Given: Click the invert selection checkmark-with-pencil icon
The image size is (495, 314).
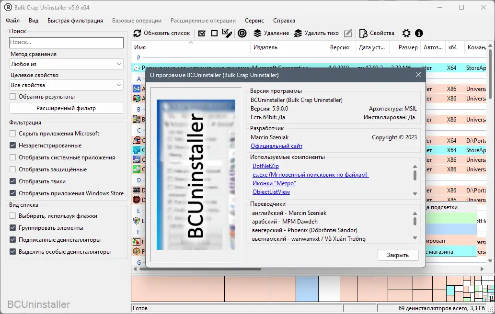Looking at the screenshot, I should (227, 33).
